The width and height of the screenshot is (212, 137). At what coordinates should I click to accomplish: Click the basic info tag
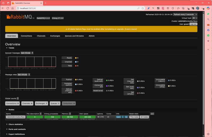(118, 117)
